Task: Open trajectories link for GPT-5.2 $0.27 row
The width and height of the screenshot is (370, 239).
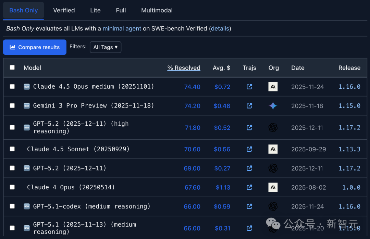Action: (249, 168)
